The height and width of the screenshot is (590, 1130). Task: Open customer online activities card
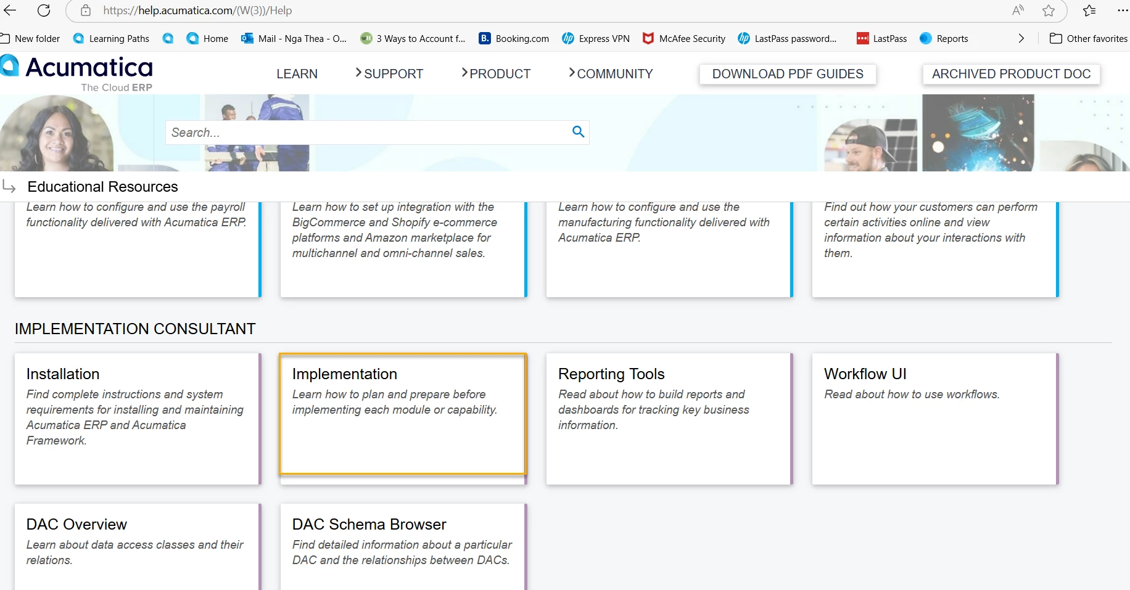click(935, 249)
